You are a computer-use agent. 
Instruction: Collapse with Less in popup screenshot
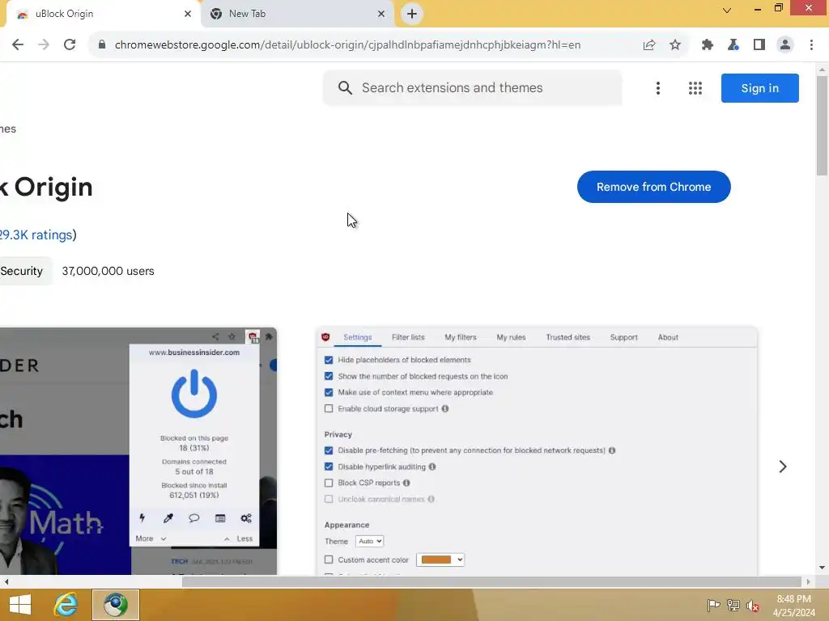[x=238, y=539]
